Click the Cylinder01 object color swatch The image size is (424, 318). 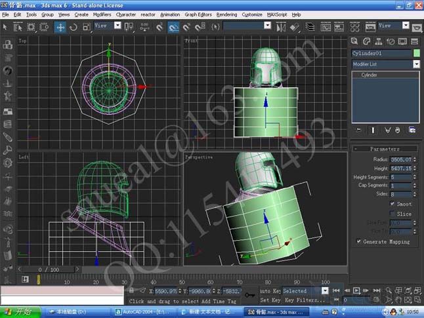(416, 53)
